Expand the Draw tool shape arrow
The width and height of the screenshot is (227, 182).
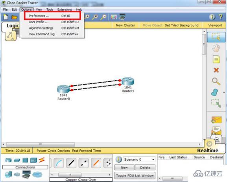[x=224, y=92]
